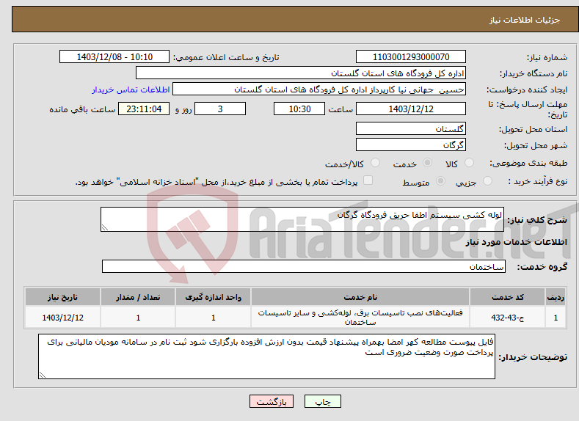Click the buyer notes textarea resize handle

43,375
